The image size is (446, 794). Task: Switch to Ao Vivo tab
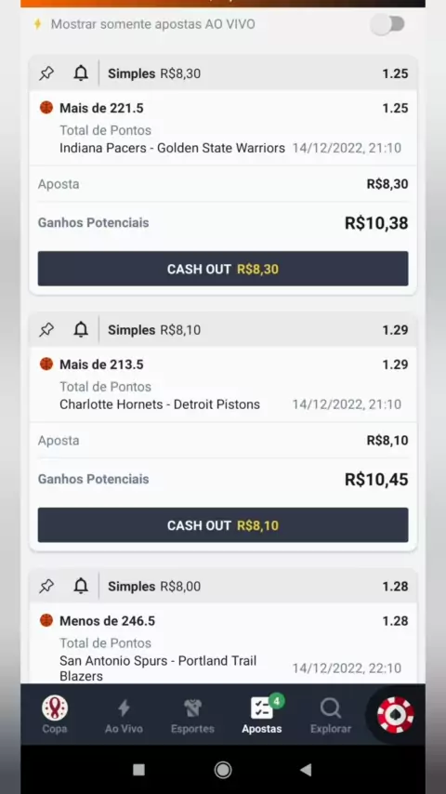124,714
